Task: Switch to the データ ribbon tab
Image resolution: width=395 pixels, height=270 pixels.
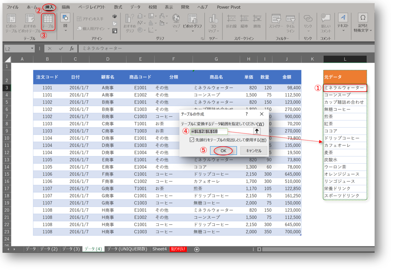Action: (135, 7)
